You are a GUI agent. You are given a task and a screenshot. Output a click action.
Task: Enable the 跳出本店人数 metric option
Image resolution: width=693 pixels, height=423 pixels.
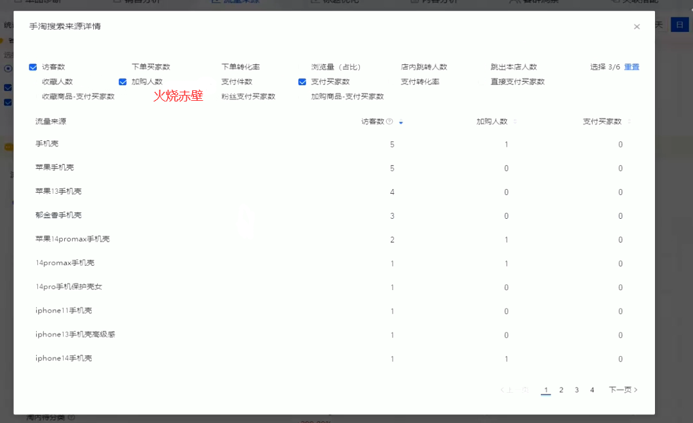coord(513,67)
